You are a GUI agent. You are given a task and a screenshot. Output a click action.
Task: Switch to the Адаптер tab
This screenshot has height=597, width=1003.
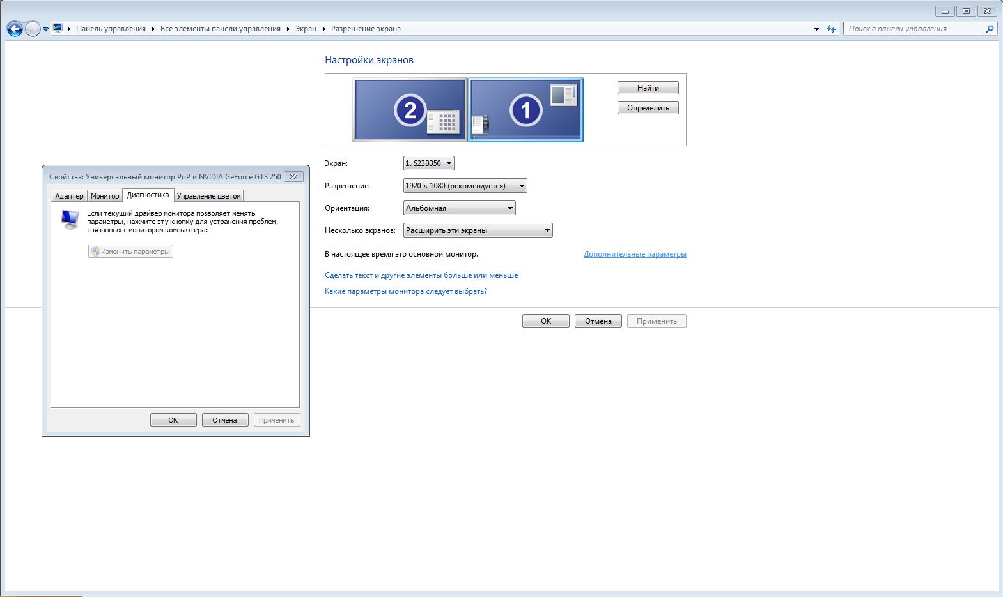click(69, 196)
